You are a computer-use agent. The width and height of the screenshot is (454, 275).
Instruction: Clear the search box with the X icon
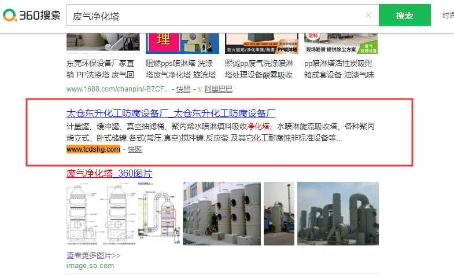tap(368, 15)
